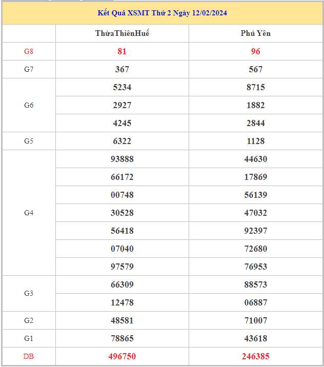The height and width of the screenshot is (367, 324).
Task: Click the red G8 number 81
Action: [122, 51]
